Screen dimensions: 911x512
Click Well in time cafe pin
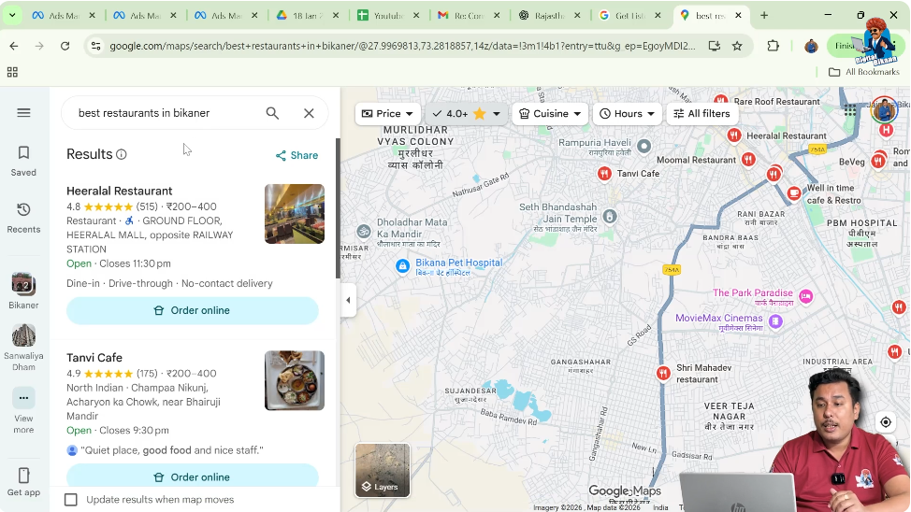(x=794, y=193)
